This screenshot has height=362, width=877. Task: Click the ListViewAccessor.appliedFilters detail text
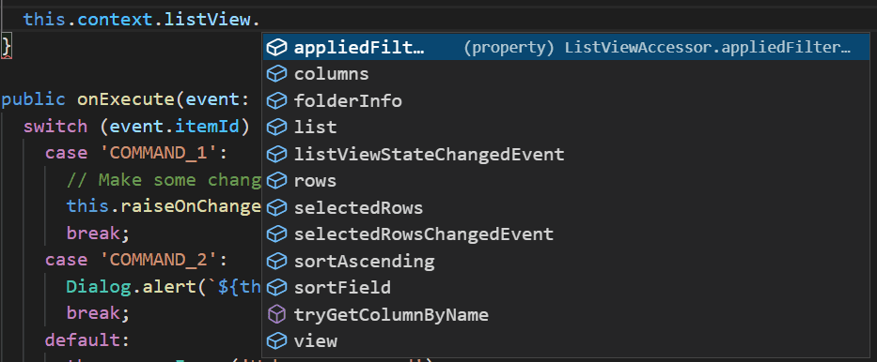click(x=708, y=48)
